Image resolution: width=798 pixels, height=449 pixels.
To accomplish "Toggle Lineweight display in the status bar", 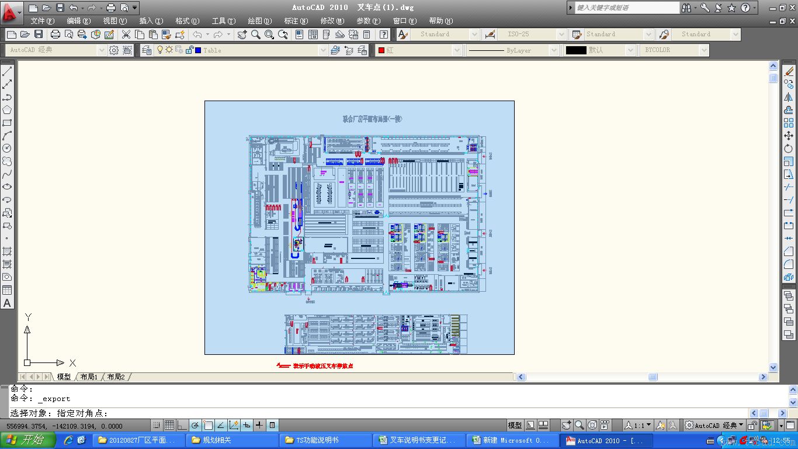I will click(x=259, y=426).
